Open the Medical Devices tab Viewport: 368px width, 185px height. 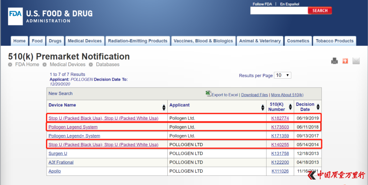click(85, 41)
